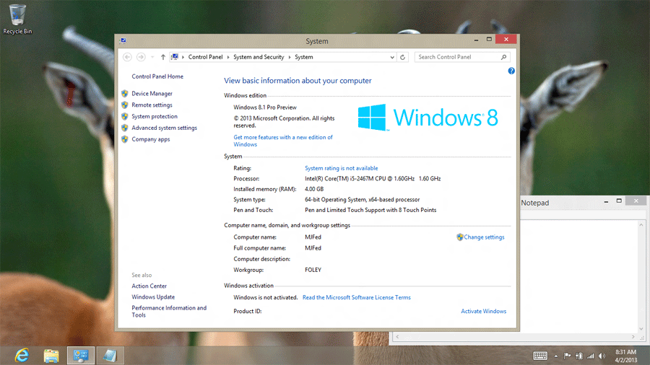Image resolution: width=650 pixels, height=365 pixels.
Task: Click Change settings link
Action: click(x=484, y=237)
